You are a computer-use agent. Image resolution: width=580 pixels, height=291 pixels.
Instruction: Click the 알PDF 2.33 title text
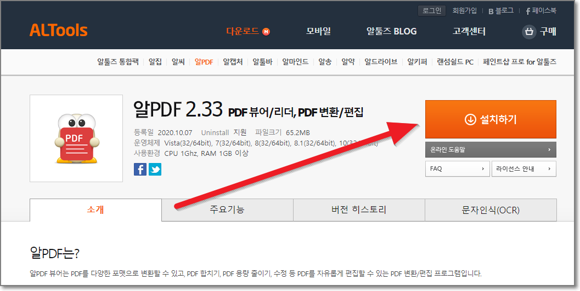[x=178, y=109]
